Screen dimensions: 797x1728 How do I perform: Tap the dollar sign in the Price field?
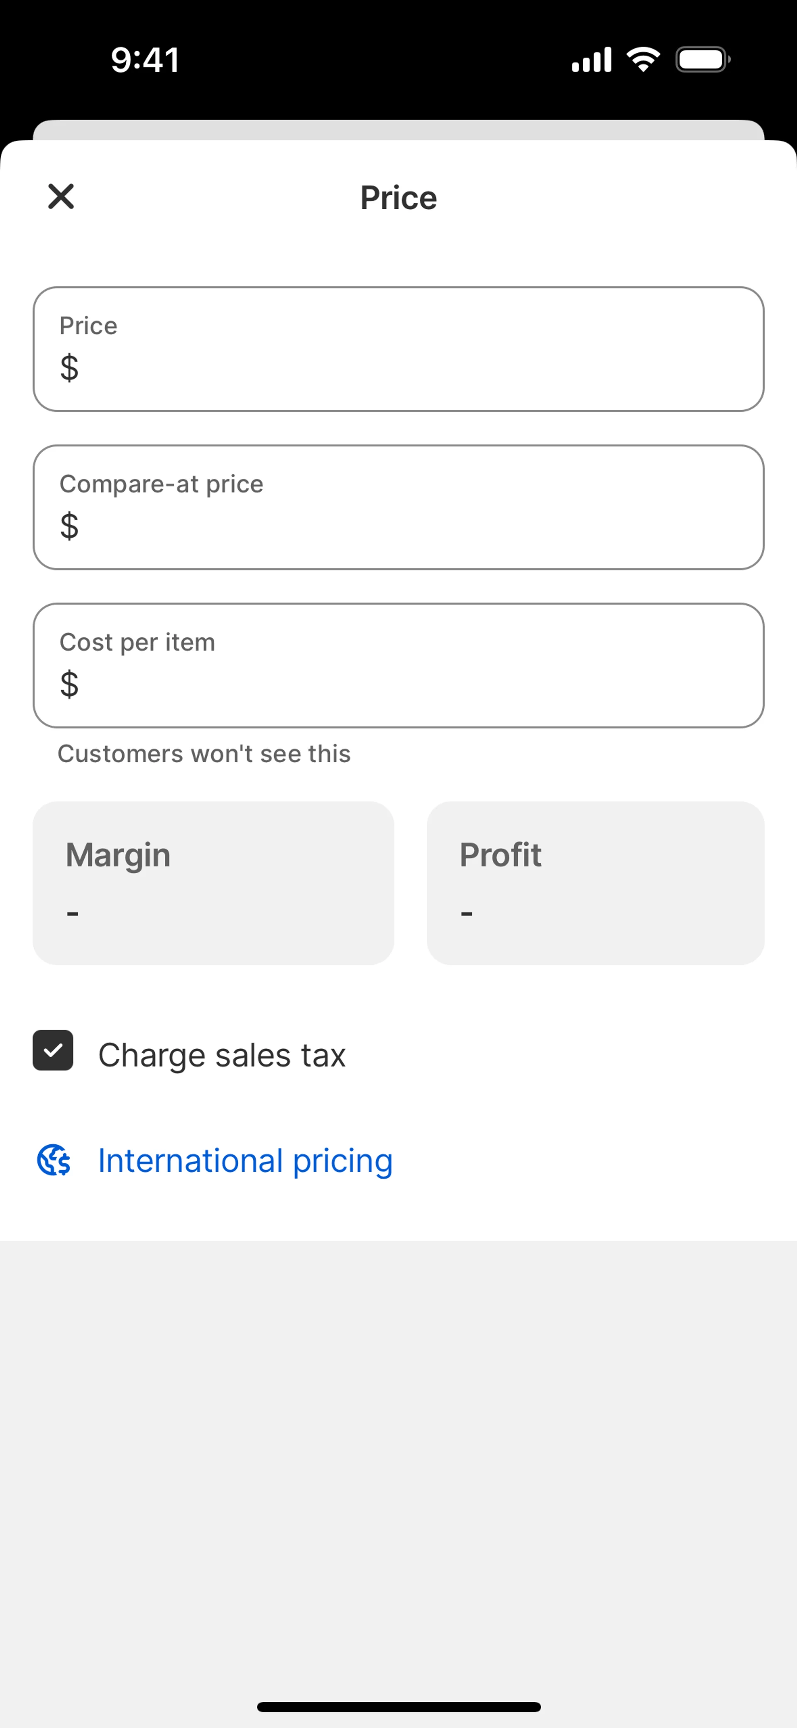pos(69,367)
